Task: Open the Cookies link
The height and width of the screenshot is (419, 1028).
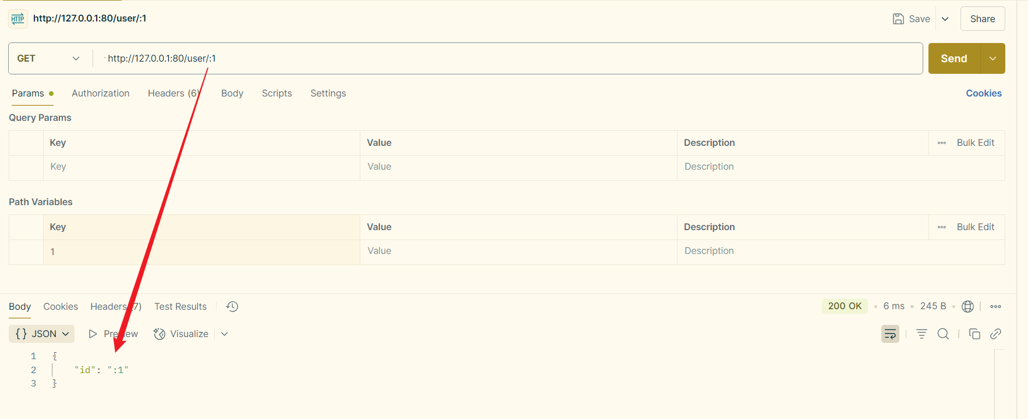Action: 984,93
